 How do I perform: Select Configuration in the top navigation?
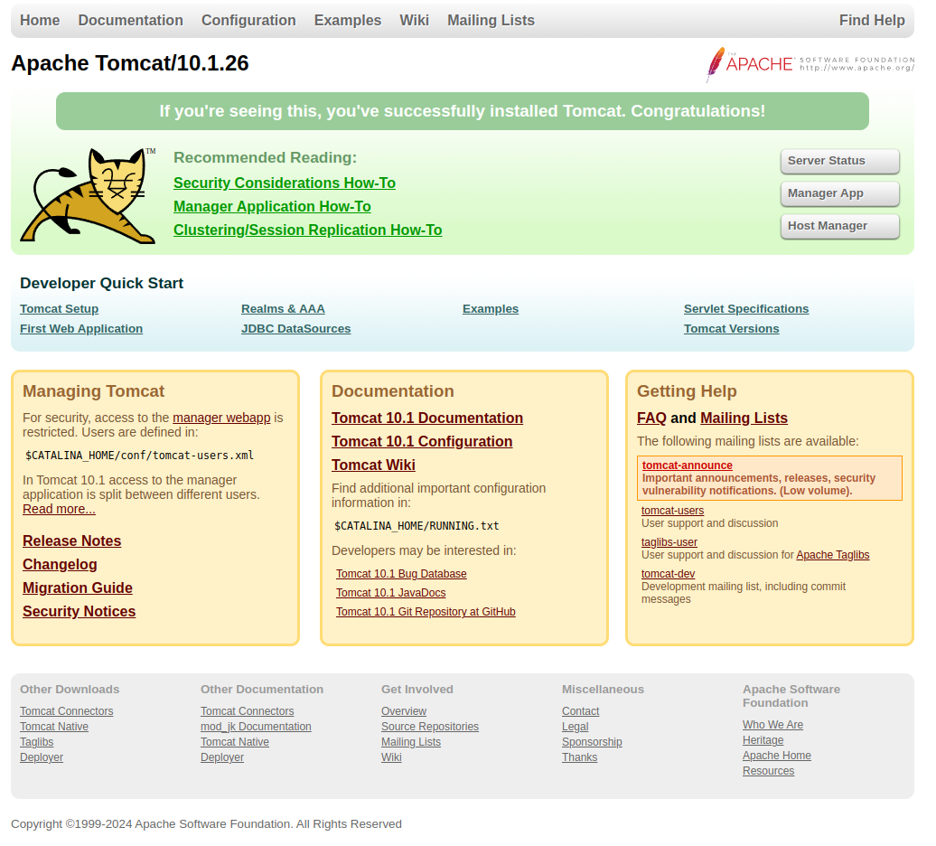point(248,20)
